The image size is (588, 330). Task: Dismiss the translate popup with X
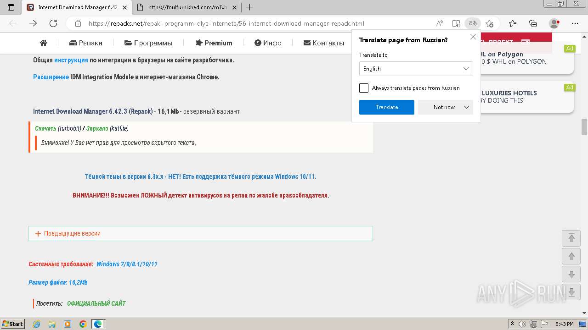[x=473, y=37]
